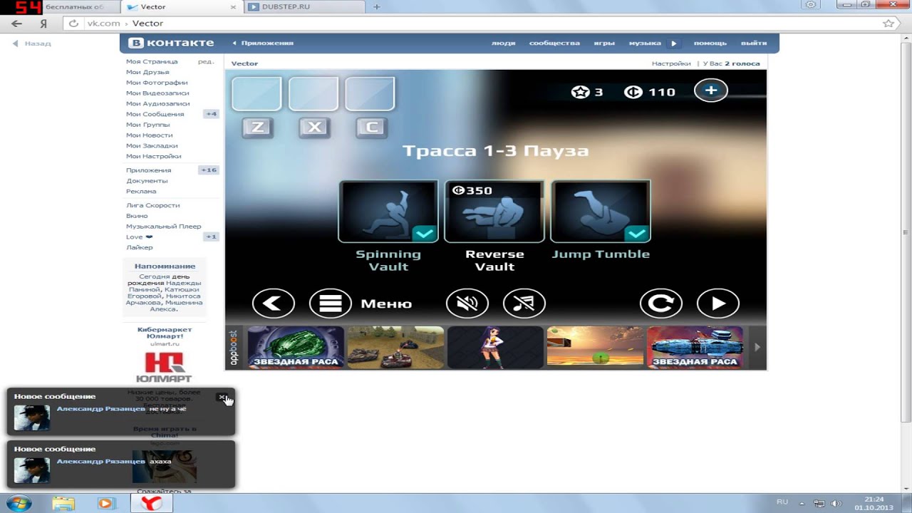The width and height of the screenshot is (912, 513).
Task: Open the game menu hamburger button
Action: [331, 304]
